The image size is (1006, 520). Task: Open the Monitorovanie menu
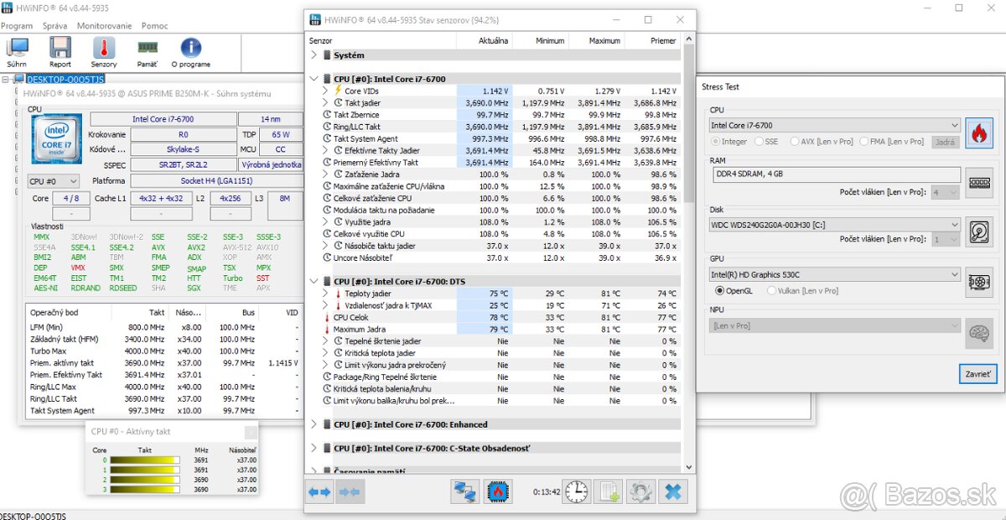click(x=105, y=26)
